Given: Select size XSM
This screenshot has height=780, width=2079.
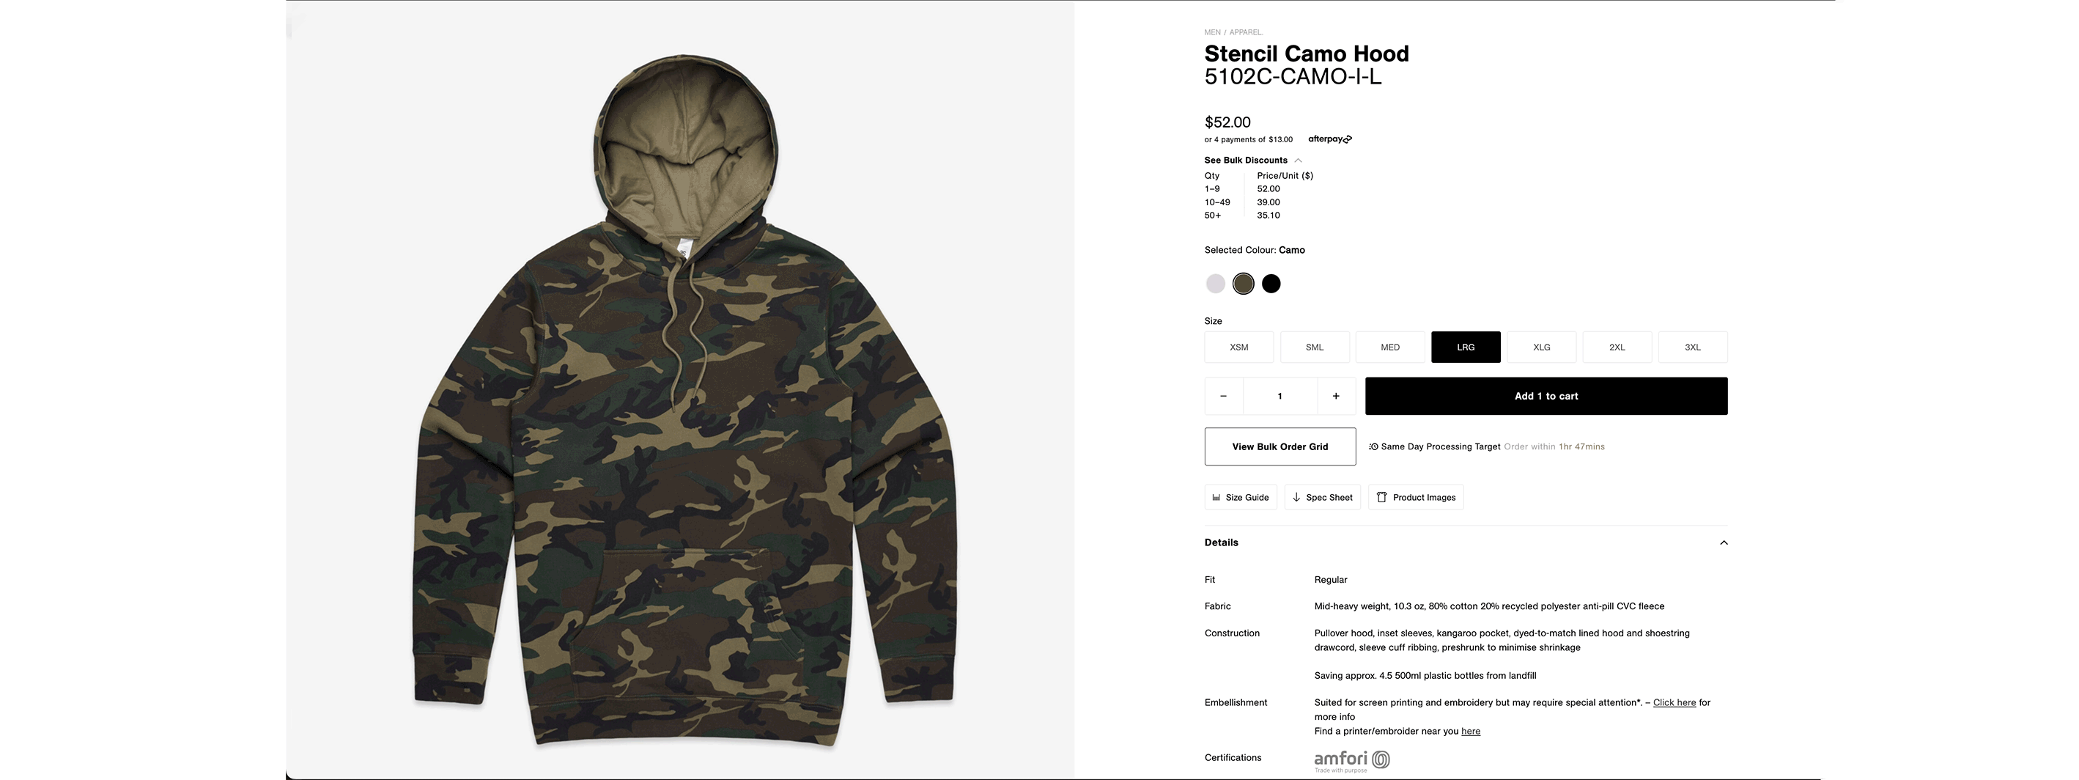Looking at the screenshot, I should (1239, 347).
